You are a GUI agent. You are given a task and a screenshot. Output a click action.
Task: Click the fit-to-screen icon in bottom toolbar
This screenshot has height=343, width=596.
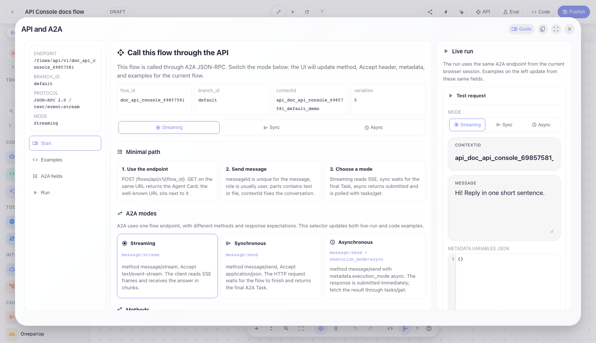pyautogui.click(x=301, y=328)
